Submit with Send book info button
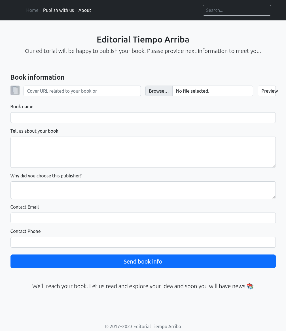 coord(143,261)
